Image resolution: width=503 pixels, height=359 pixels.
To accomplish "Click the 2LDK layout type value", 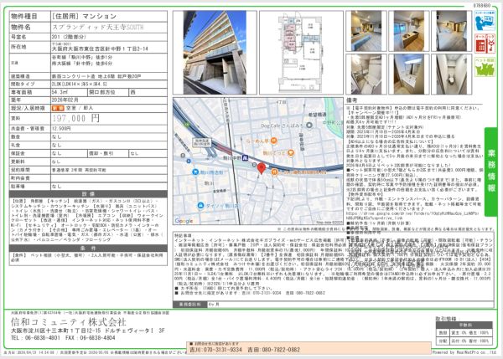I will tap(80, 85).
